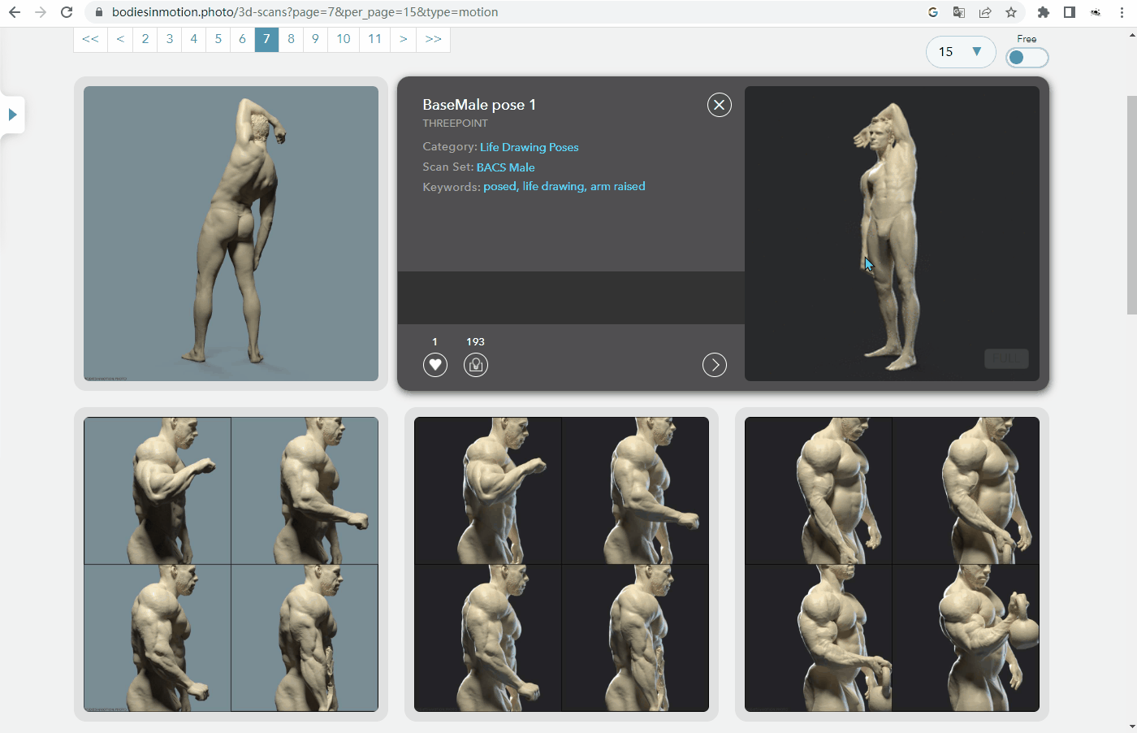Go to previous page with <
The width and height of the screenshot is (1137, 733).
pos(120,39)
